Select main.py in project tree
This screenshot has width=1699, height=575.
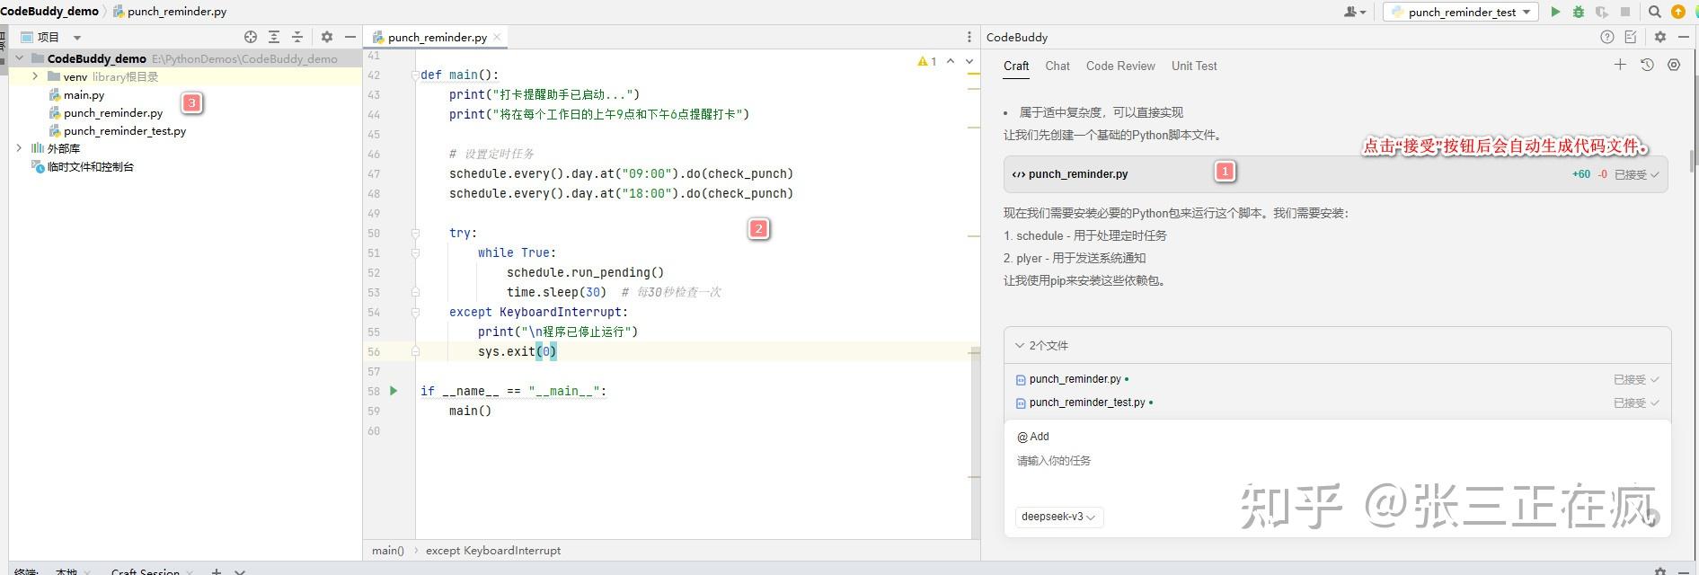click(x=84, y=94)
